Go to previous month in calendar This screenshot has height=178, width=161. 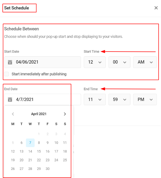click(13, 114)
